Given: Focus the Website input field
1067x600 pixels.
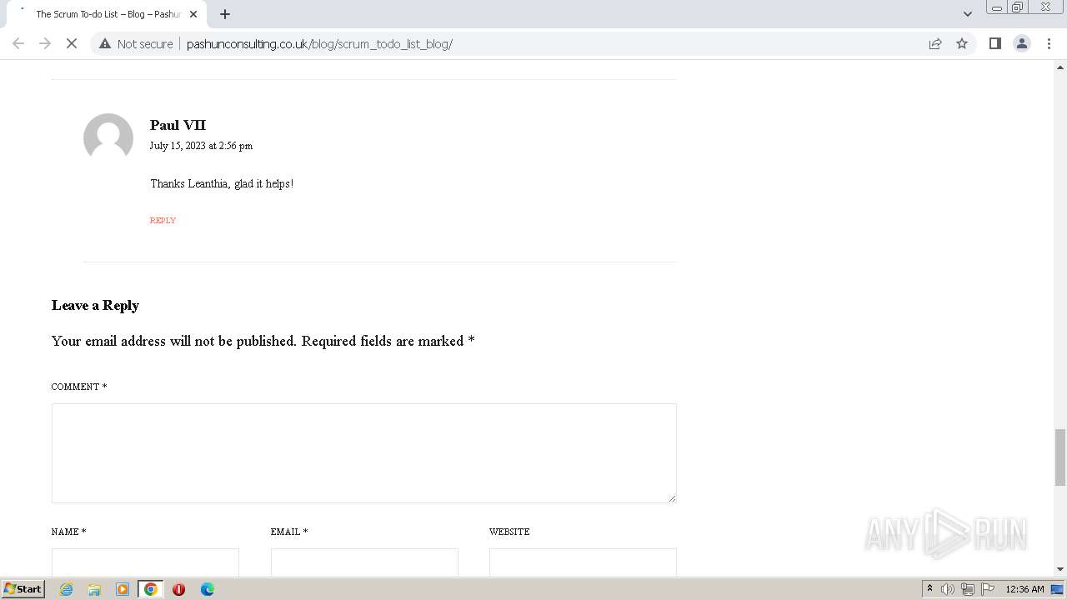Looking at the screenshot, I should tap(583, 562).
